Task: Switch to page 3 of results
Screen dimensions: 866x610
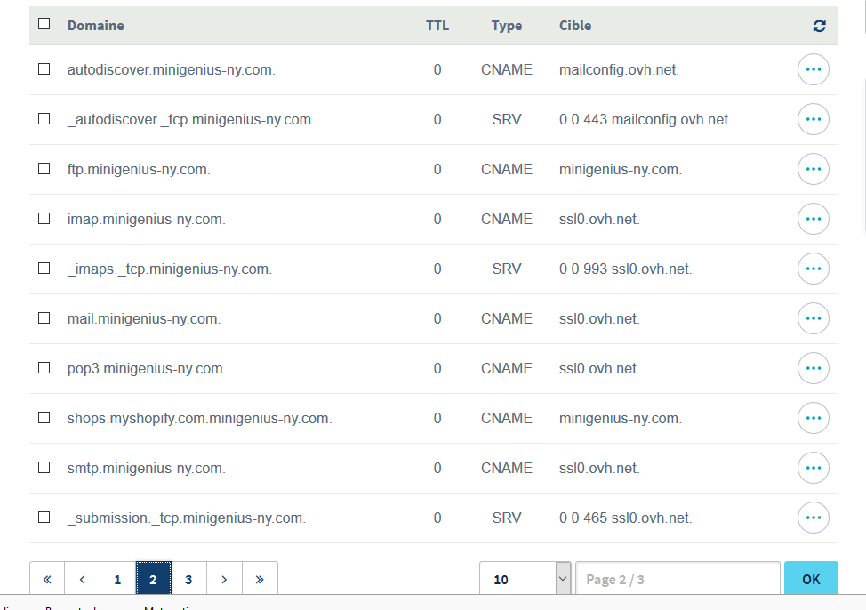Action: [x=188, y=579]
